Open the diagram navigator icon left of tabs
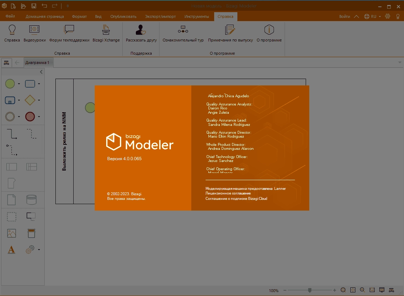Image resolution: width=404 pixels, height=296 pixels. pos(6,63)
